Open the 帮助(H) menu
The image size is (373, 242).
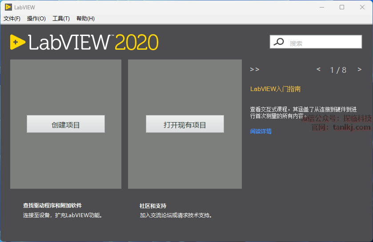85,19
